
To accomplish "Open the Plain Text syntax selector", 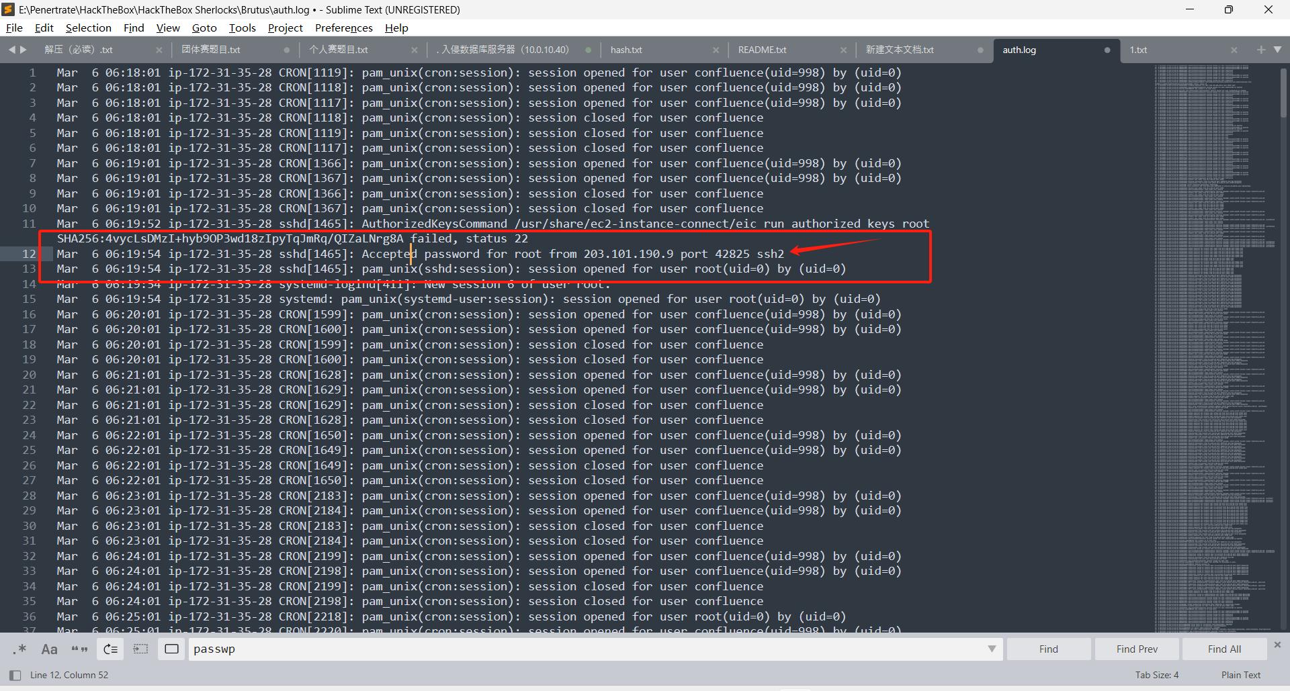I will tap(1240, 675).
